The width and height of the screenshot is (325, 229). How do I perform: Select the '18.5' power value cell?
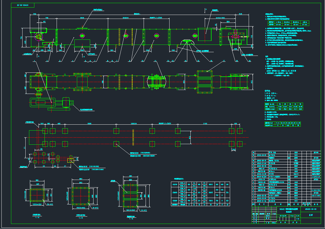288,125
